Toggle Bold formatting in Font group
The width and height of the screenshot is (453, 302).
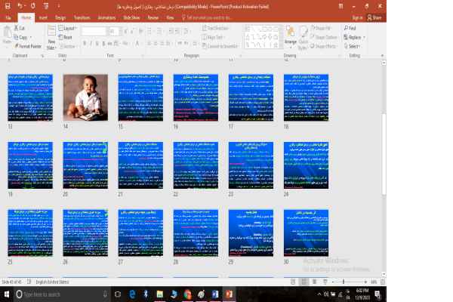(x=85, y=43)
